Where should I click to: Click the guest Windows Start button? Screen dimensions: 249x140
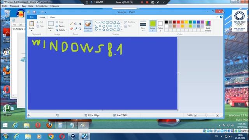[x=5, y=125]
